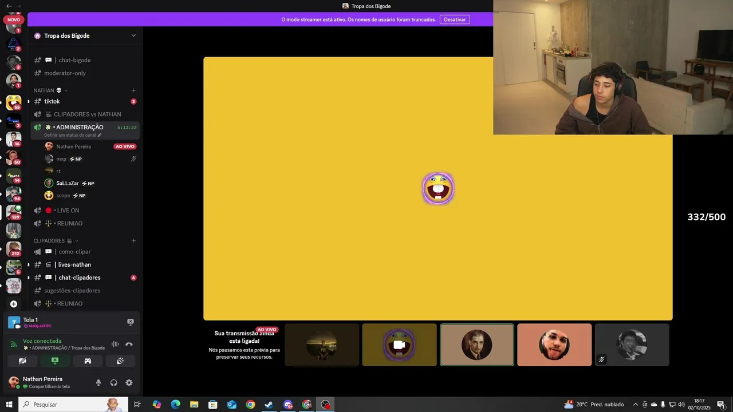Open the server icon with badge 139

(x=14, y=212)
